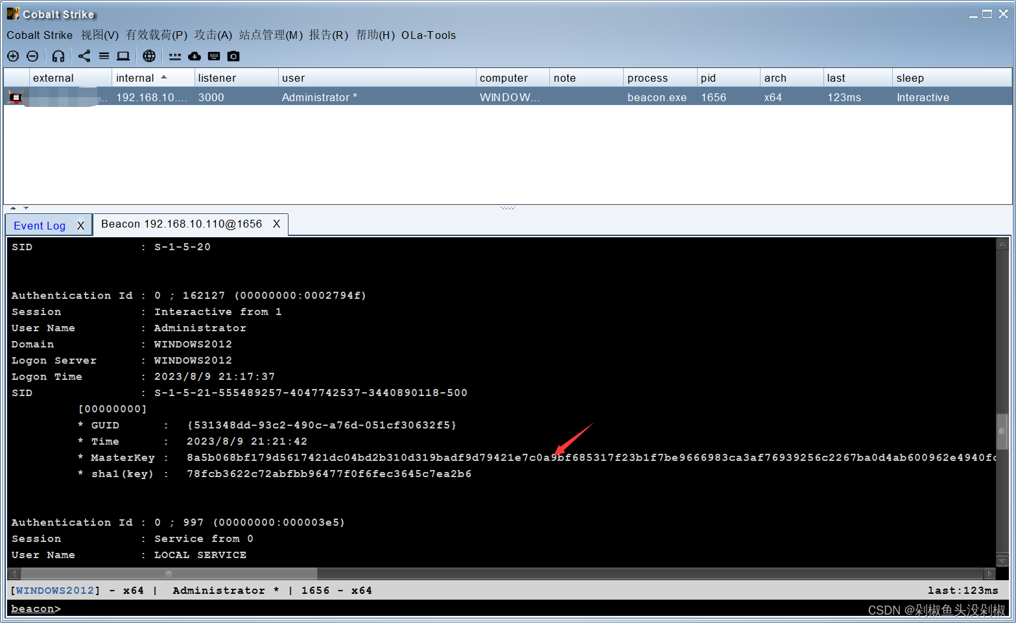
Task: Click the console scroll down arrow
Action: coord(1002,561)
